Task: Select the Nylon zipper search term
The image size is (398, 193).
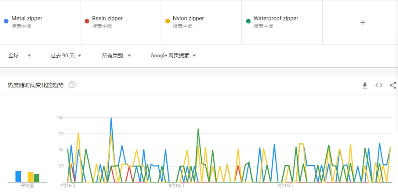Action: (188, 19)
